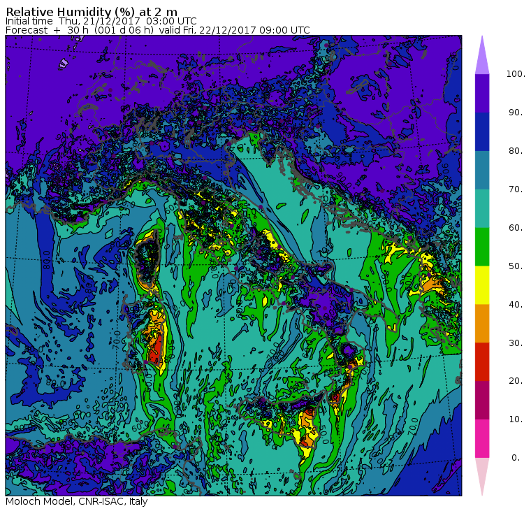Screen dimensions: 531x511
Task: Pick the red 20–30 colorbar segment
Action: (482, 362)
